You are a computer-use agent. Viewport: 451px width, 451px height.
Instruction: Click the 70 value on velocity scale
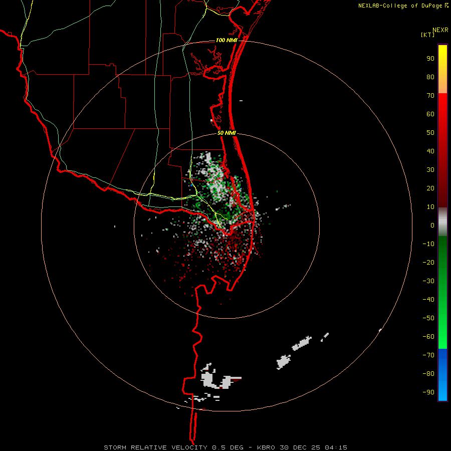pyautogui.click(x=430, y=96)
